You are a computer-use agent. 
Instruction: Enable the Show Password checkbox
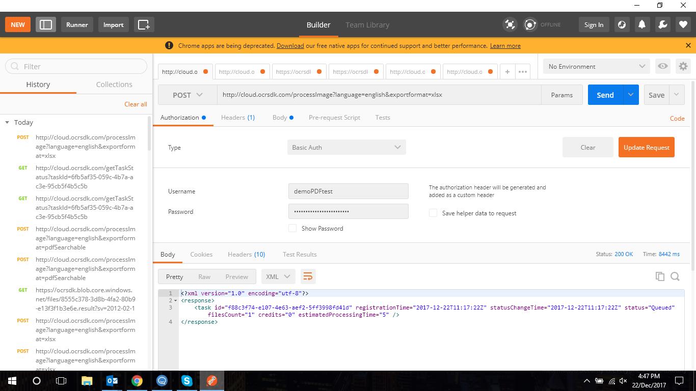tap(292, 228)
